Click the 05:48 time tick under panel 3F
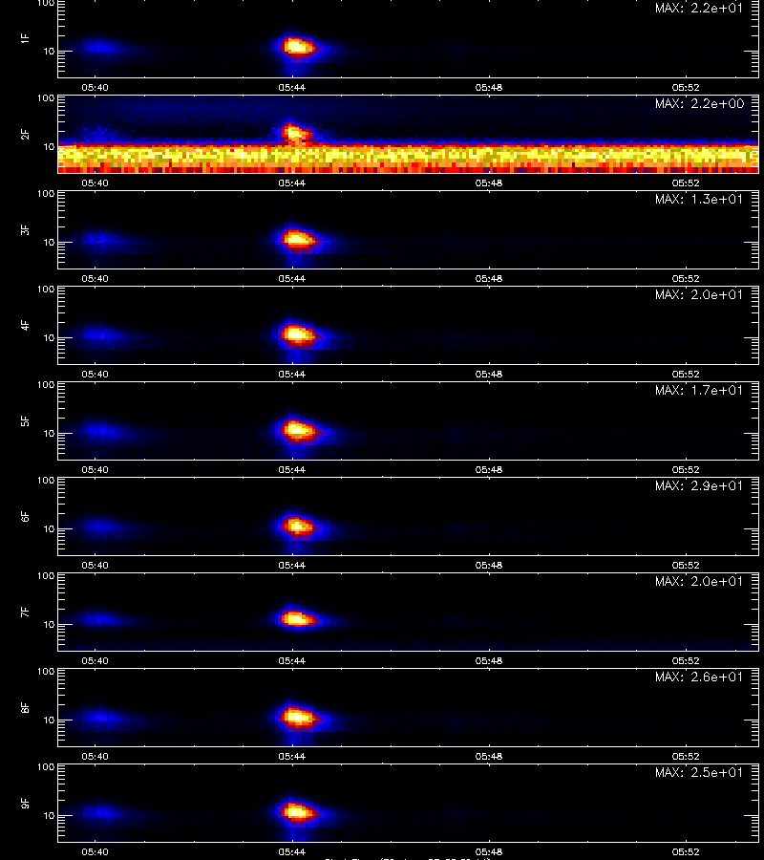The height and width of the screenshot is (860, 764). (488, 279)
